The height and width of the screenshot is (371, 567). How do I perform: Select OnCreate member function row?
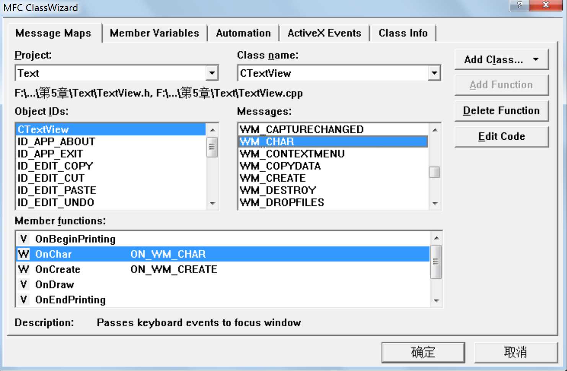pyautogui.click(x=223, y=269)
